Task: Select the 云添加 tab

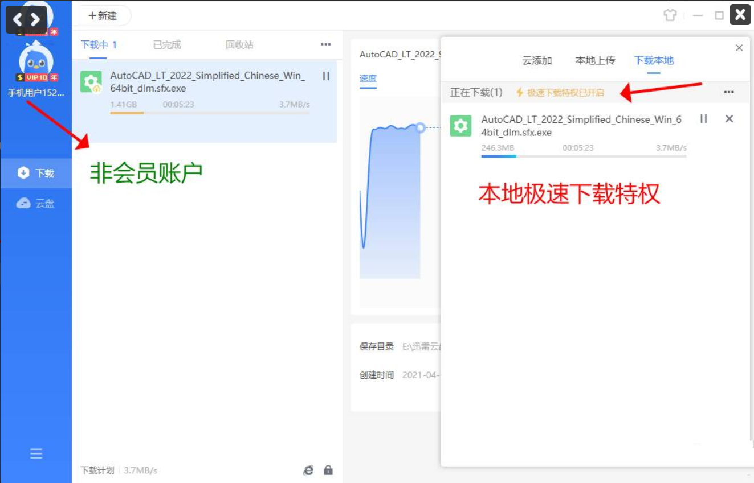Action: pos(537,60)
